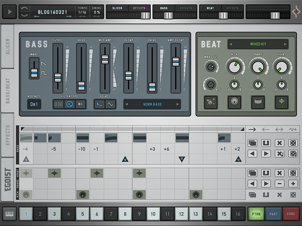Click the Slicer volume fader
Viewport: 302px width, 226px height.
[145, 15]
